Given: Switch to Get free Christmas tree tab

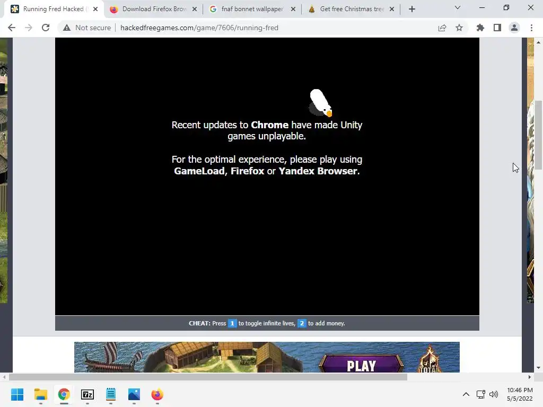Looking at the screenshot, I should 352,9.
